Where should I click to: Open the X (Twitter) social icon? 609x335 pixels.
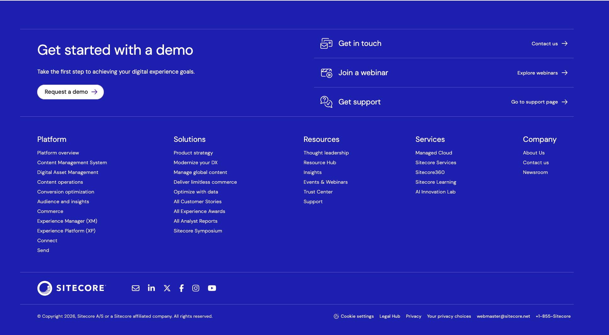(x=167, y=288)
